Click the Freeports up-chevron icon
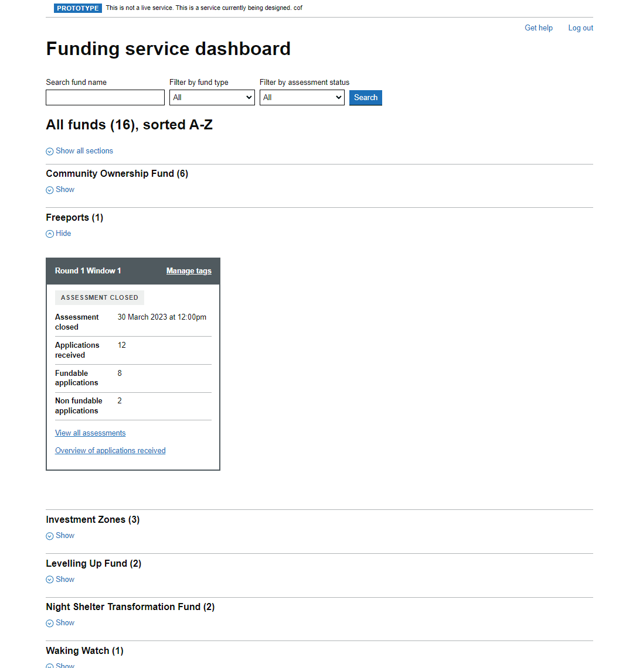643x668 pixels. click(50, 234)
